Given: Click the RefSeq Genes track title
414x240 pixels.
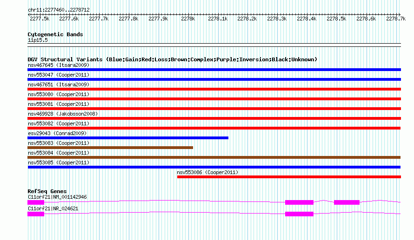Looking at the screenshot, I should [x=47, y=191].
